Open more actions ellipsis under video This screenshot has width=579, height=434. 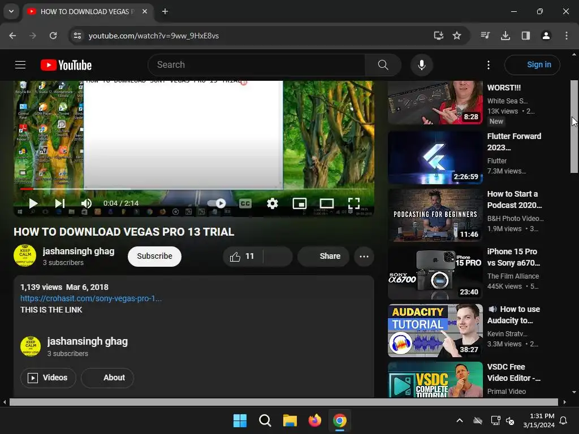pos(364,257)
